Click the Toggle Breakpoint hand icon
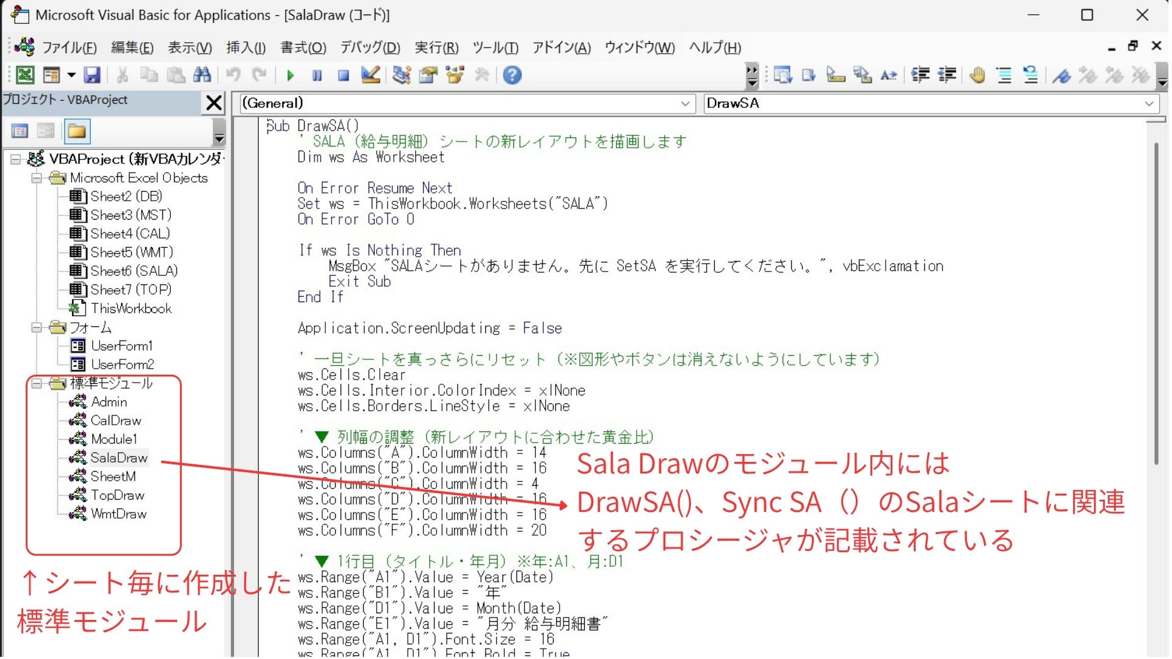This screenshot has height=659, width=1172. pyautogui.click(x=977, y=76)
